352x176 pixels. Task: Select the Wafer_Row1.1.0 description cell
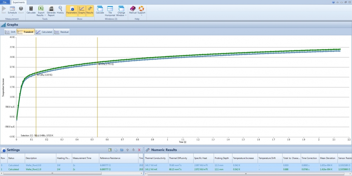[x=40, y=169]
